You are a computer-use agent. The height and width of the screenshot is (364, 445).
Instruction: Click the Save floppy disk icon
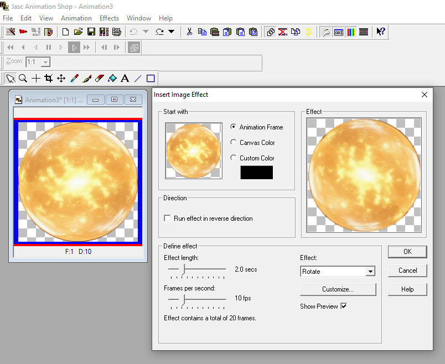pyautogui.click(x=91, y=32)
